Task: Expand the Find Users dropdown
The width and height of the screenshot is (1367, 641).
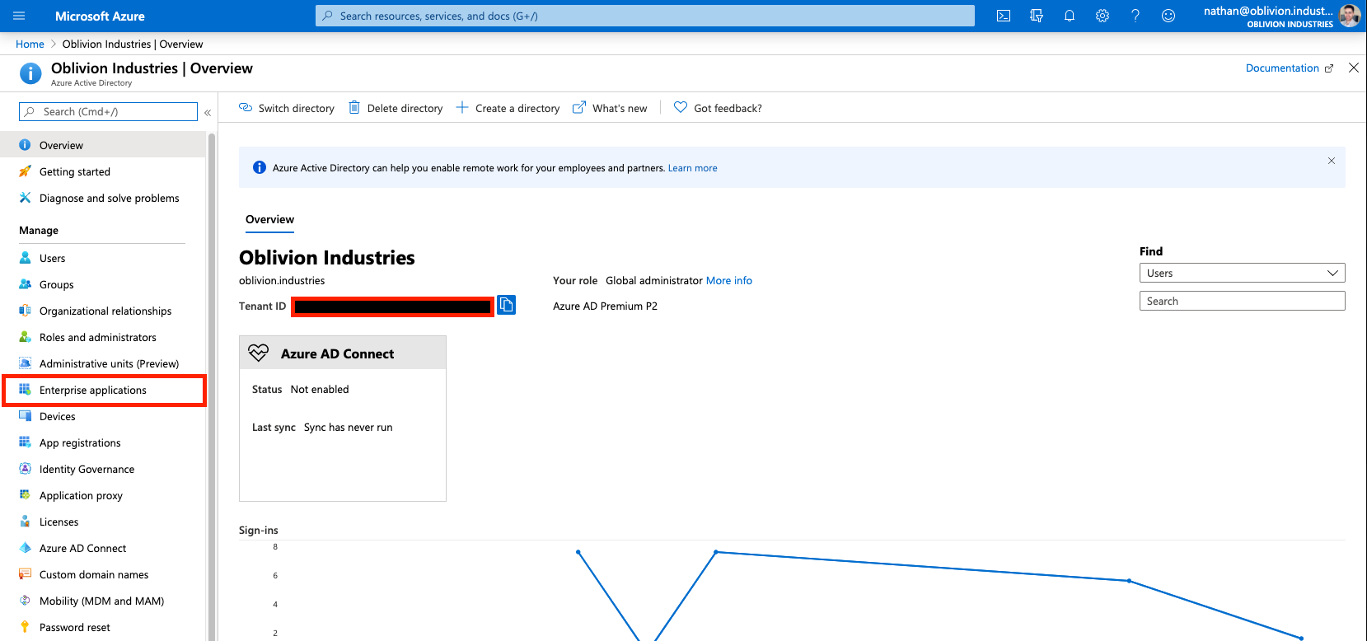Action: point(1242,274)
